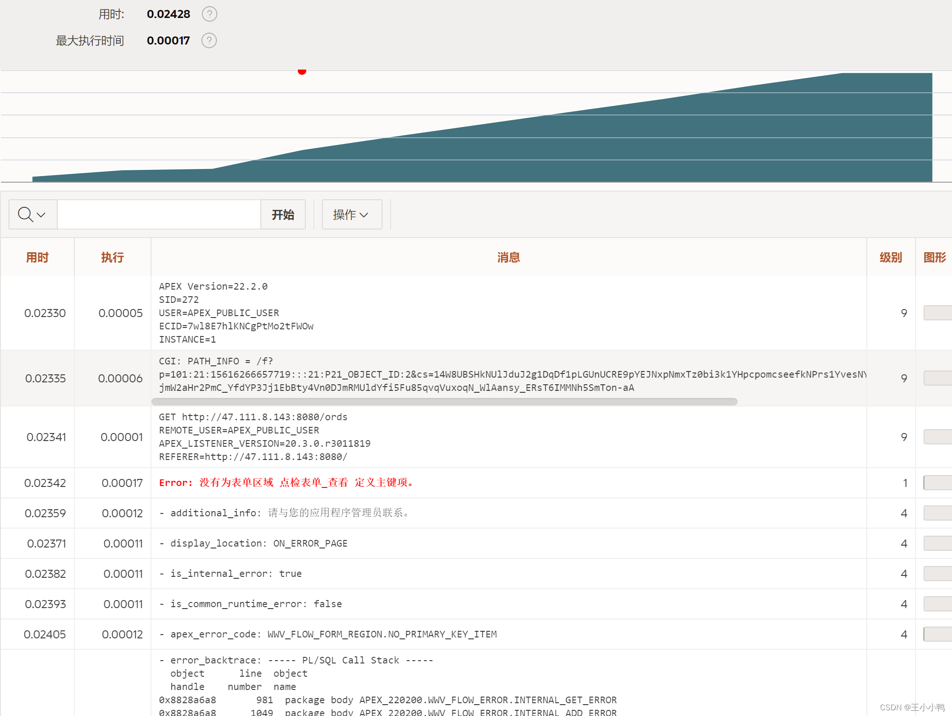Click elapsed value 0.02371

click(46, 543)
